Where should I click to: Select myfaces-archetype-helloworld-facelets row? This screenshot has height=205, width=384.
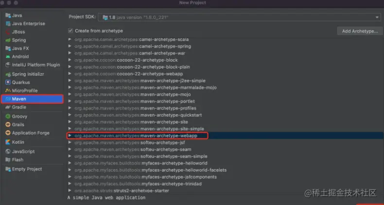coord(226,170)
